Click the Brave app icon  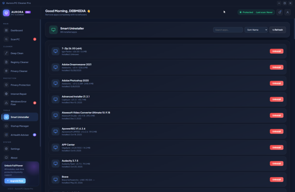pos(55,180)
